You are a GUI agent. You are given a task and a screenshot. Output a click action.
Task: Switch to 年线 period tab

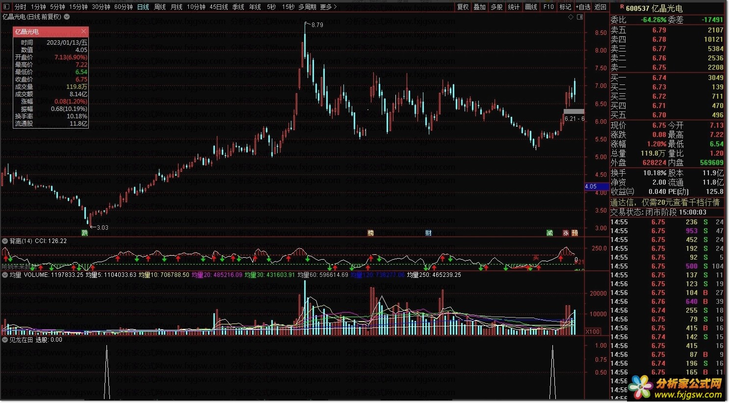coord(255,7)
